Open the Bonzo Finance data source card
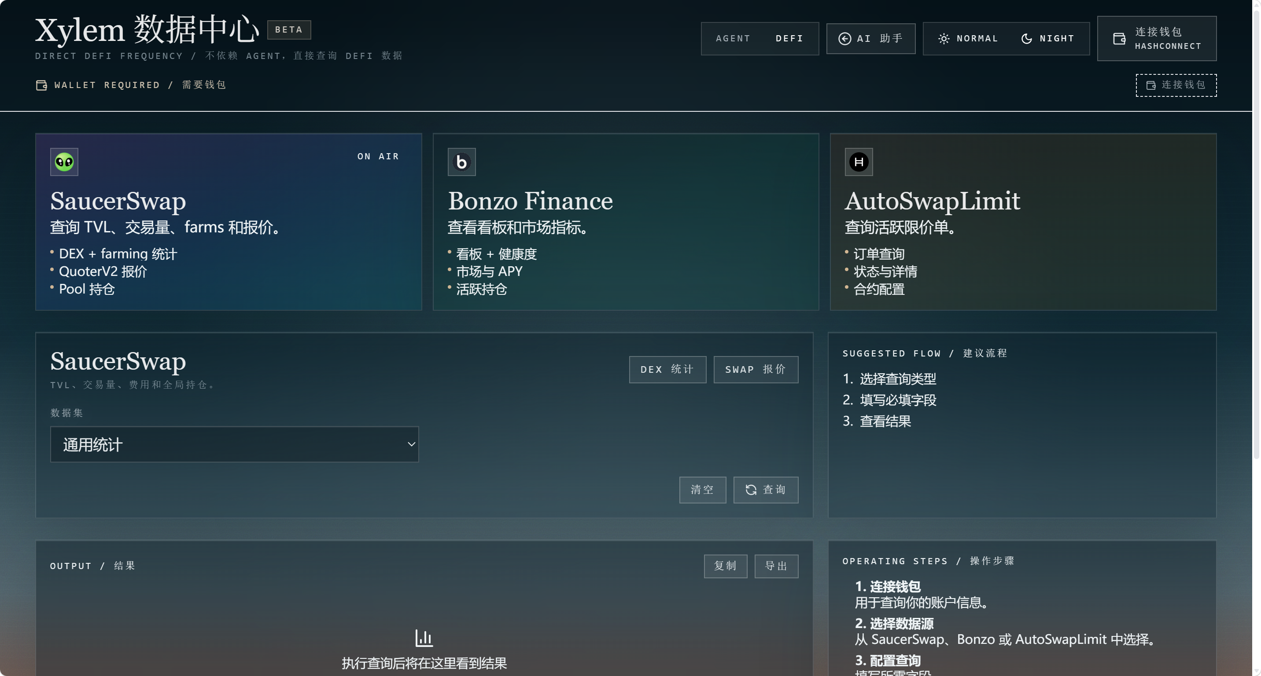The width and height of the screenshot is (1261, 676). coord(626,222)
